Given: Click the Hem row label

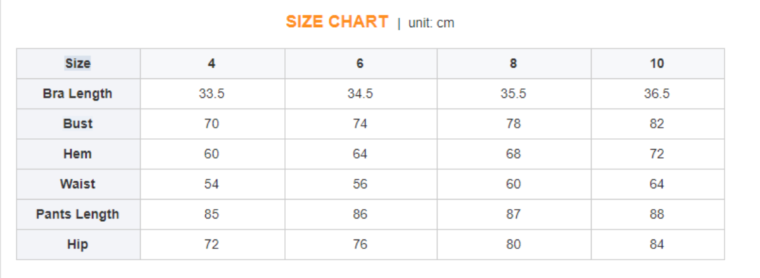Looking at the screenshot, I should click(77, 154).
